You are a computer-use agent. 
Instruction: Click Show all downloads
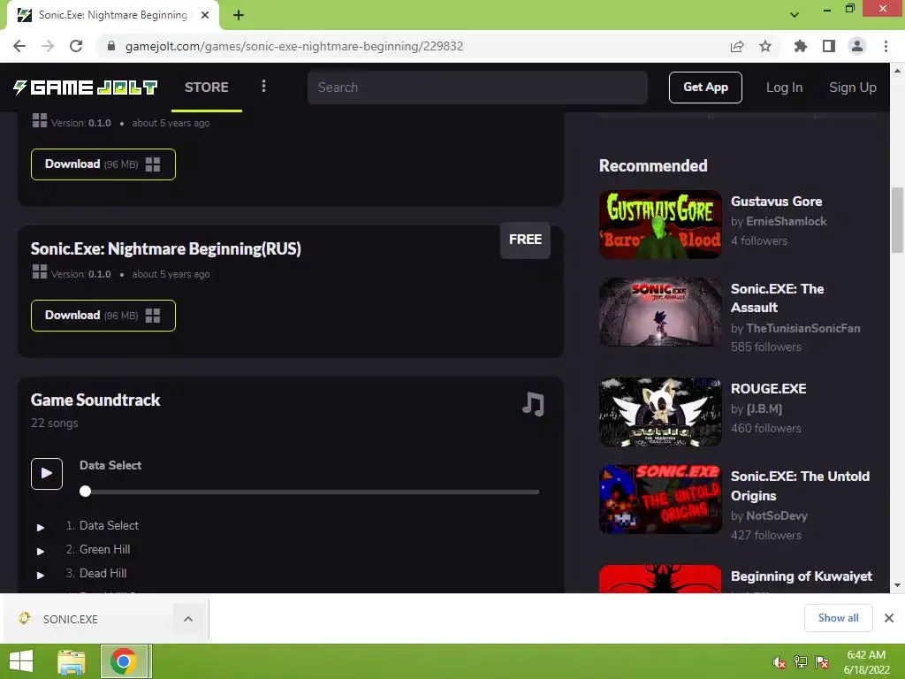pos(838,618)
